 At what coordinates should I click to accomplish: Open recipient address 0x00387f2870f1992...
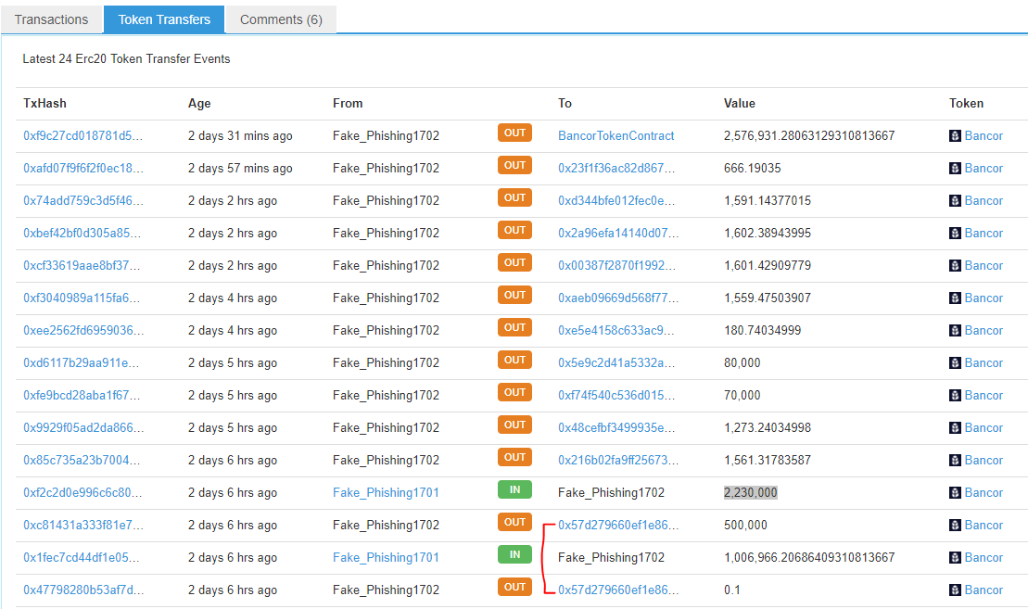tap(616, 265)
